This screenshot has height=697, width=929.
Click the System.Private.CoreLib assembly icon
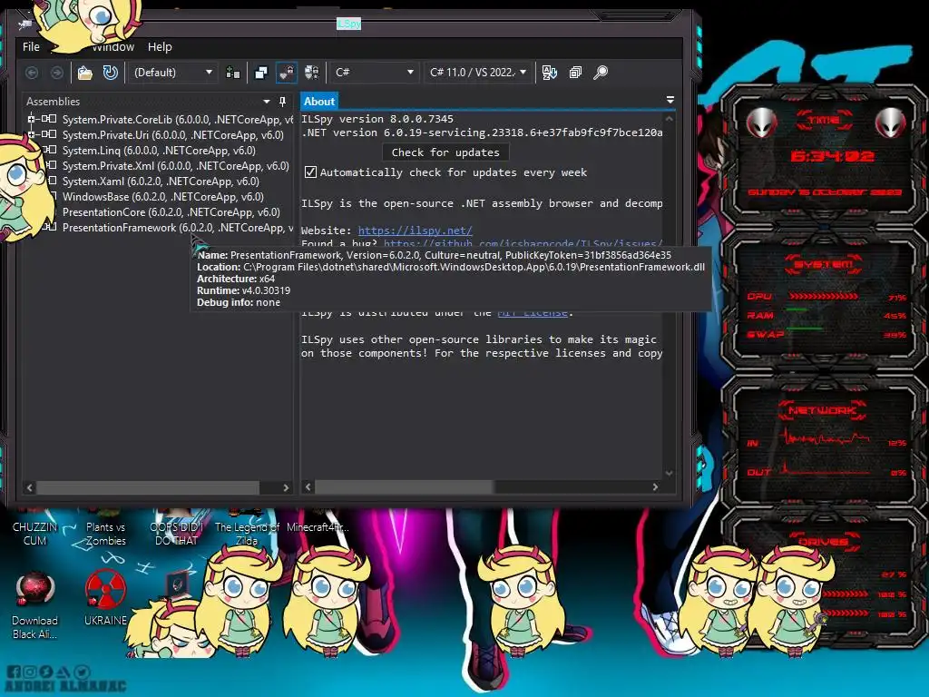[49, 119]
